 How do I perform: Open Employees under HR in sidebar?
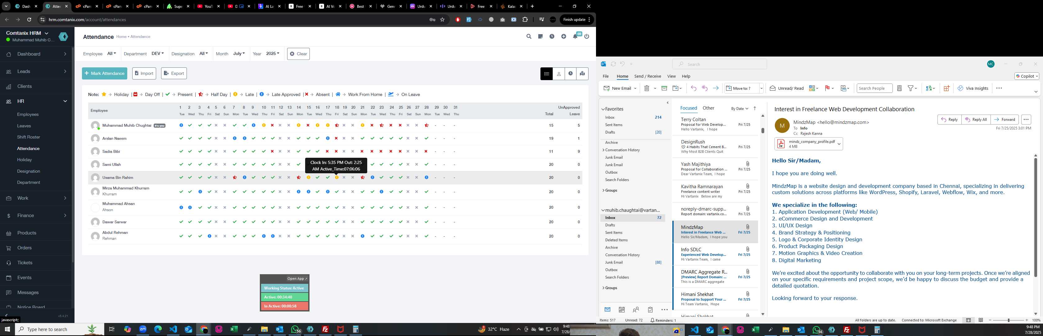tap(28, 115)
